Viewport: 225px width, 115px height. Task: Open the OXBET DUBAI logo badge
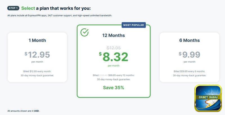(208, 98)
